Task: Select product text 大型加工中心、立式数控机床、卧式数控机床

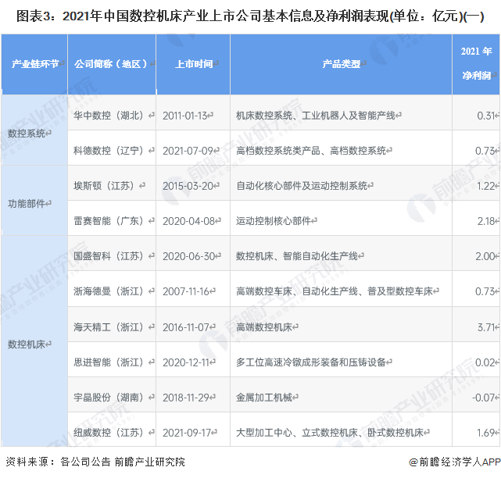Action: click(x=330, y=433)
